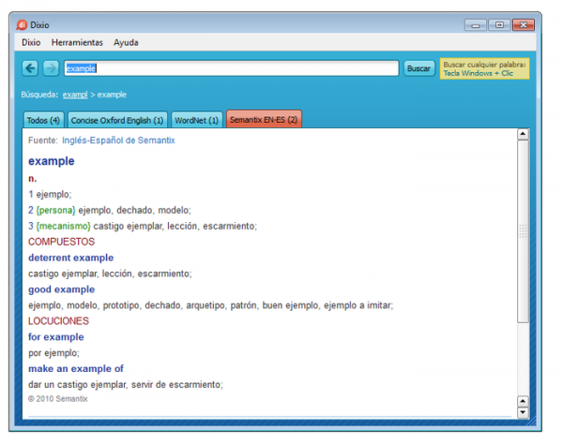Open the Ayuda menu
Viewport: 563px width, 444px height.
click(126, 42)
